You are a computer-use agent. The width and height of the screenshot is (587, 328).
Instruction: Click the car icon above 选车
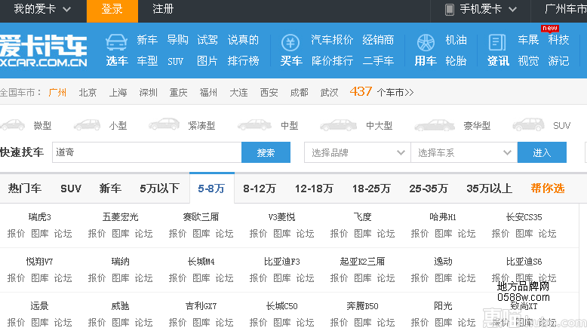click(116, 43)
